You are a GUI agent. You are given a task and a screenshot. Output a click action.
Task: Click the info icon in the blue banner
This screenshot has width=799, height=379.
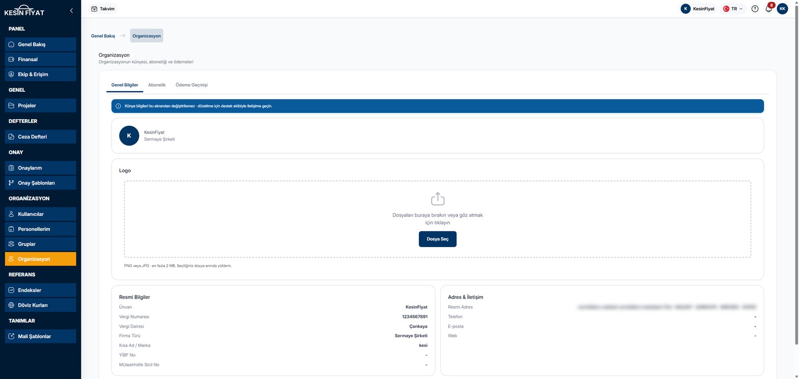point(119,106)
